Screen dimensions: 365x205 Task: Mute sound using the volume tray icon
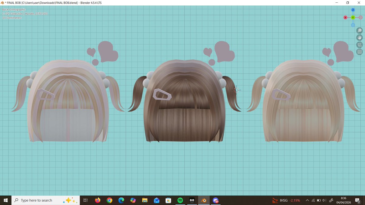[324, 200]
